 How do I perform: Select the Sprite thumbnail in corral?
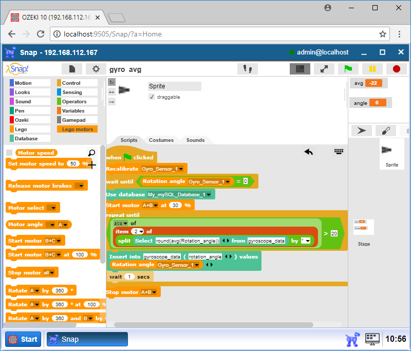pos(392,154)
